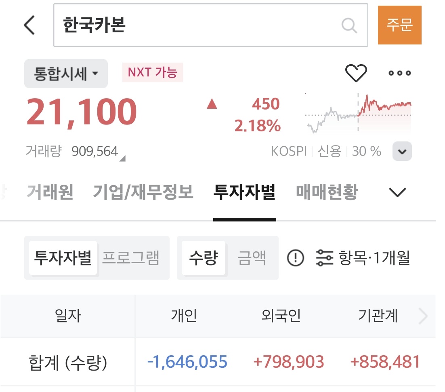Viewport: 445px width, 392px height.
Task: Click the search magnifier icon
Action: click(x=349, y=25)
